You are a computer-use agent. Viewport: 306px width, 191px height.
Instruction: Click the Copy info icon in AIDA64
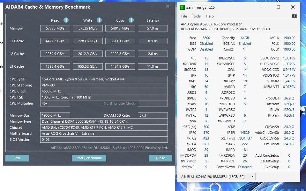click(131, 20)
